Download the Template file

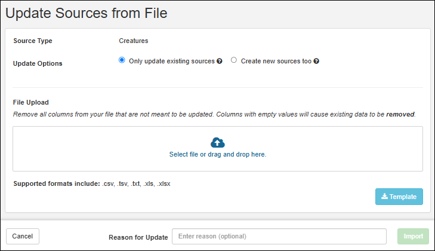point(399,197)
